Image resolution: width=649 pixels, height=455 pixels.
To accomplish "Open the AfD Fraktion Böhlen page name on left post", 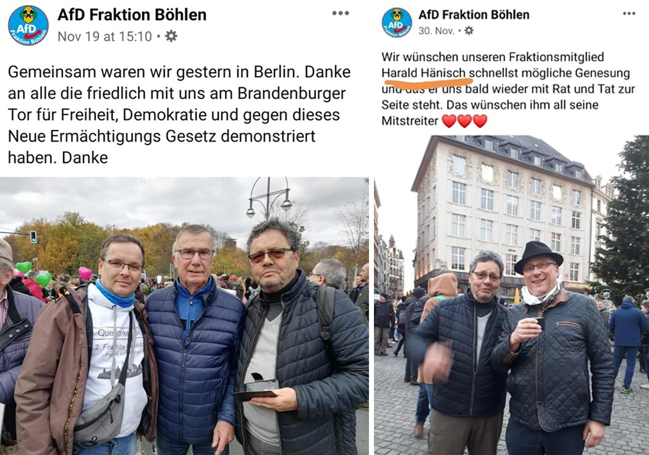I will point(132,15).
